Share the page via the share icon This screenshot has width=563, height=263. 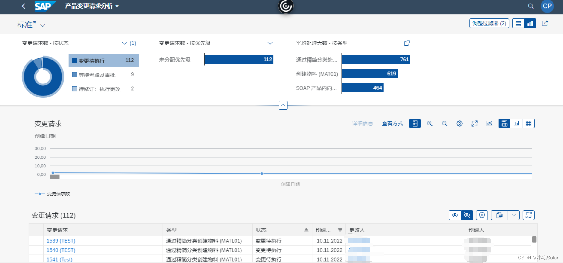pyautogui.click(x=545, y=23)
